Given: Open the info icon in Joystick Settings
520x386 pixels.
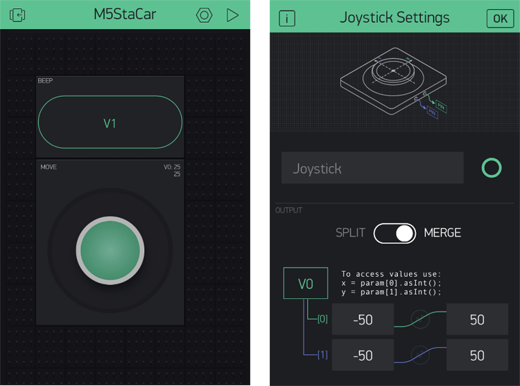Looking at the screenshot, I should (x=287, y=18).
